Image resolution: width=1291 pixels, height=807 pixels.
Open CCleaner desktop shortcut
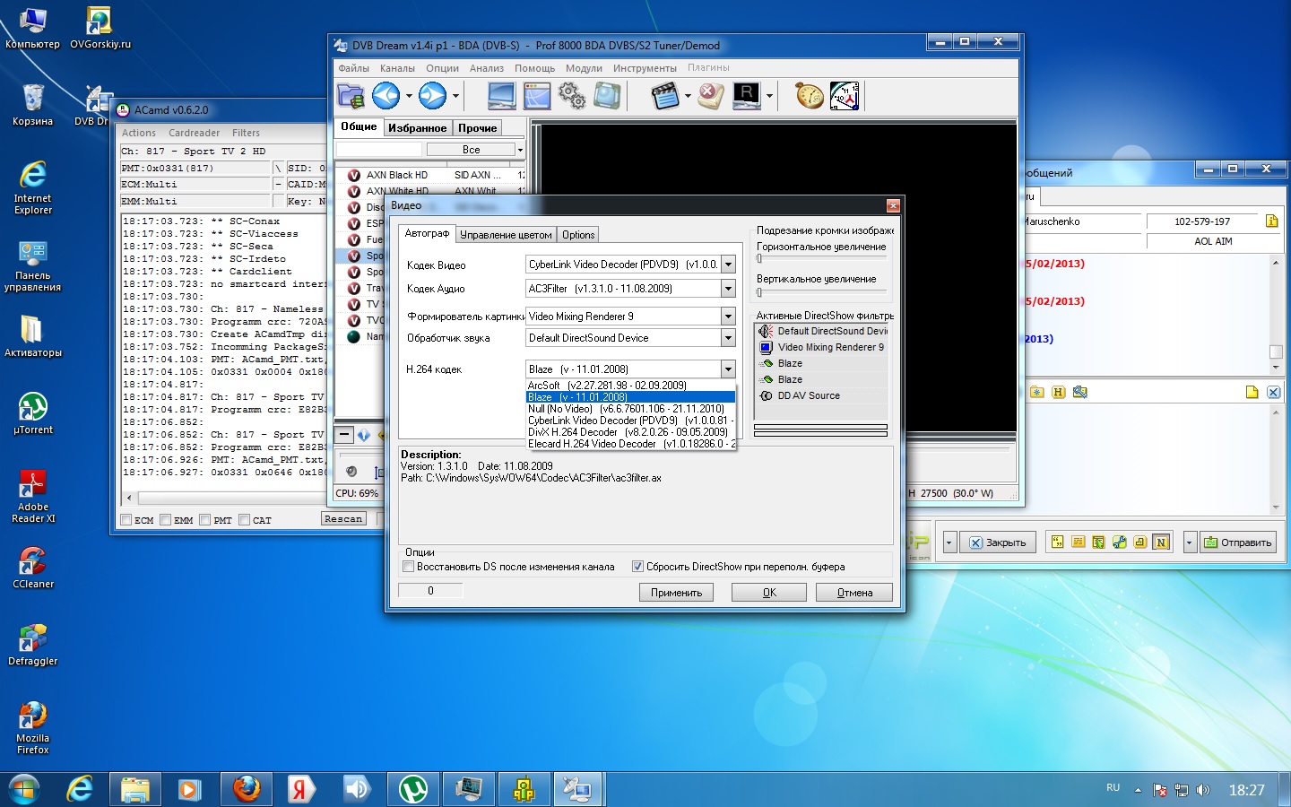click(33, 568)
